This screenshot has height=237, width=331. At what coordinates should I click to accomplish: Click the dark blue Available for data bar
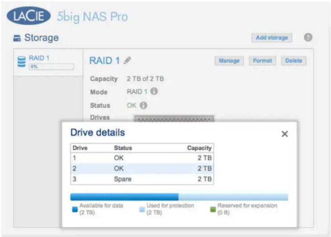pos(124,197)
